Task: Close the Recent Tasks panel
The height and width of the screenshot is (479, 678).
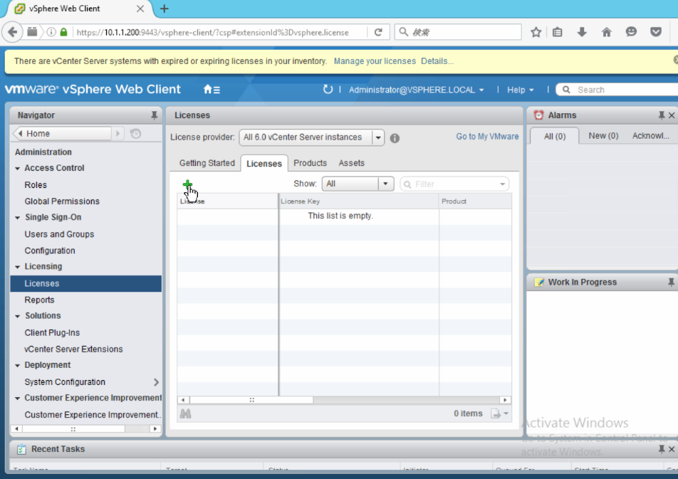Action: click(672, 449)
